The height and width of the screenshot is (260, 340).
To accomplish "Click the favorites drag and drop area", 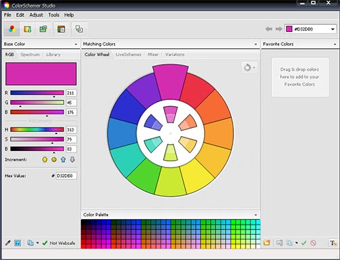I will [x=300, y=77].
